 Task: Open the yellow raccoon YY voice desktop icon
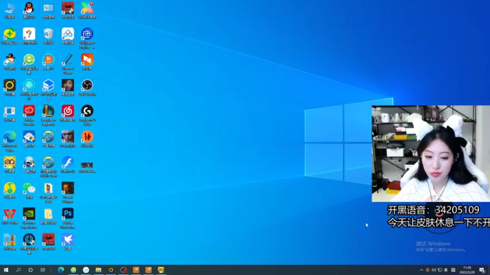point(10,164)
